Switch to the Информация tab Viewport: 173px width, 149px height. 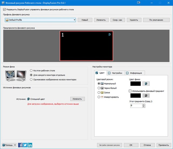pyautogui.click(x=135, y=73)
